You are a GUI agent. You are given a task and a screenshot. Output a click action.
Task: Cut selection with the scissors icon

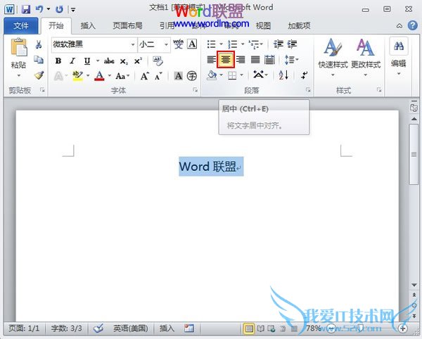39,45
